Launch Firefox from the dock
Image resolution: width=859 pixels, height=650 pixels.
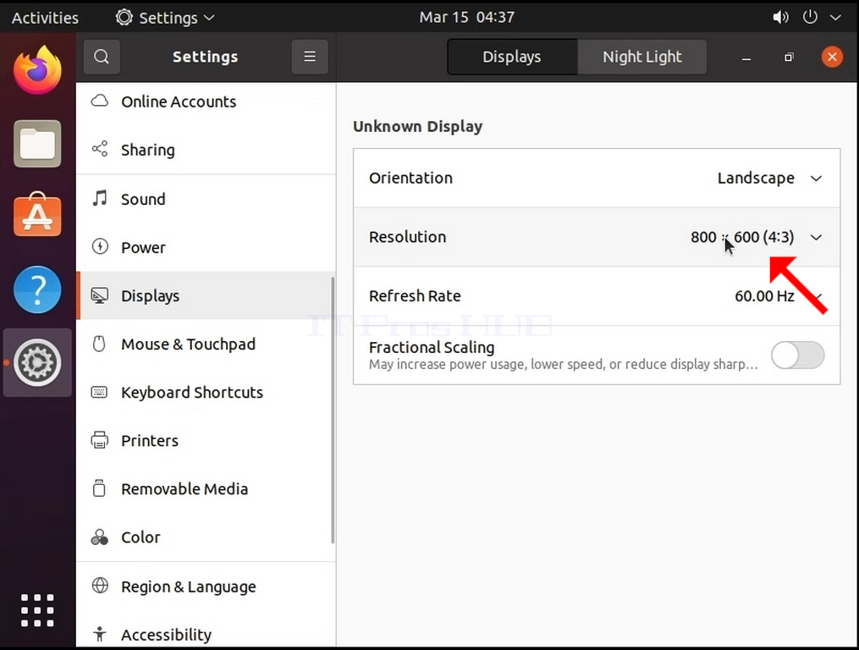pyautogui.click(x=37, y=70)
